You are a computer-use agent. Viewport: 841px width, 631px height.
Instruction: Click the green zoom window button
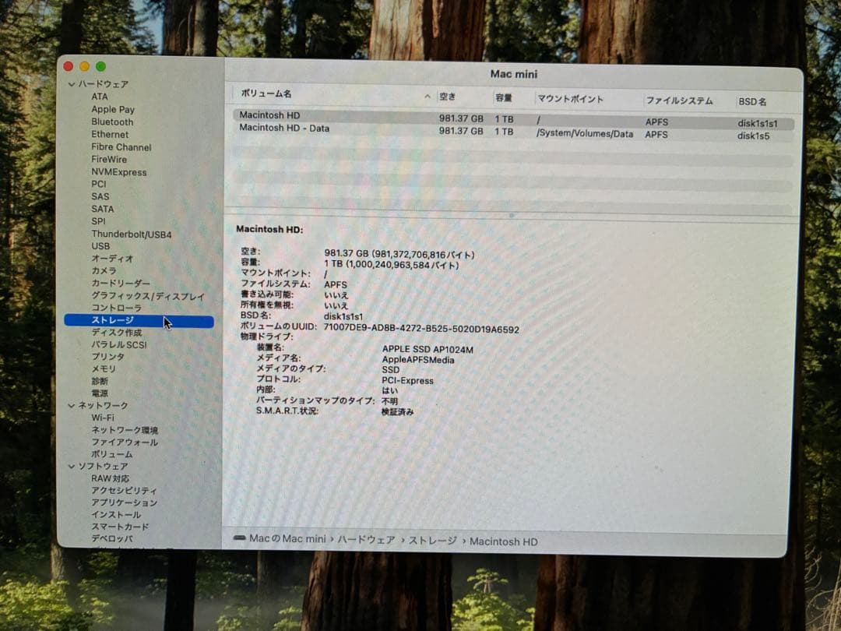100,66
